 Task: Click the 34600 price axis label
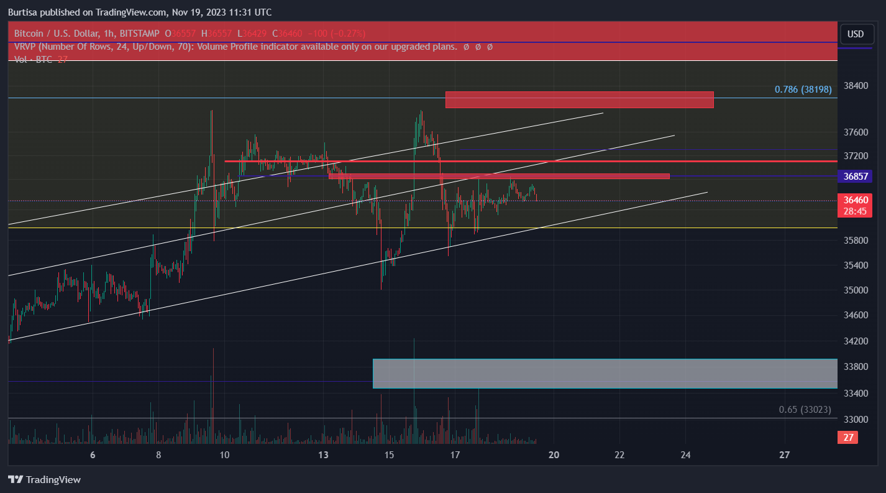click(x=856, y=315)
